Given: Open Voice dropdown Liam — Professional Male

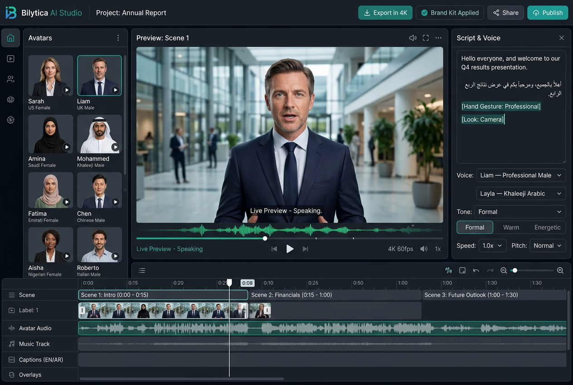Looking at the screenshot, I should coord(521,175).
